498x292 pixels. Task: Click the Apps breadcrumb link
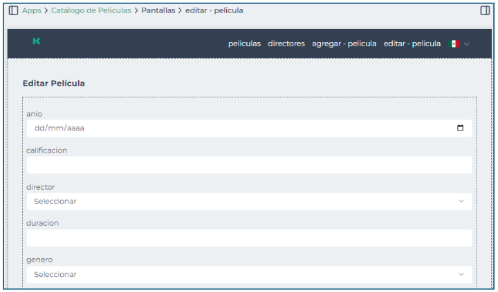[31, 10]
